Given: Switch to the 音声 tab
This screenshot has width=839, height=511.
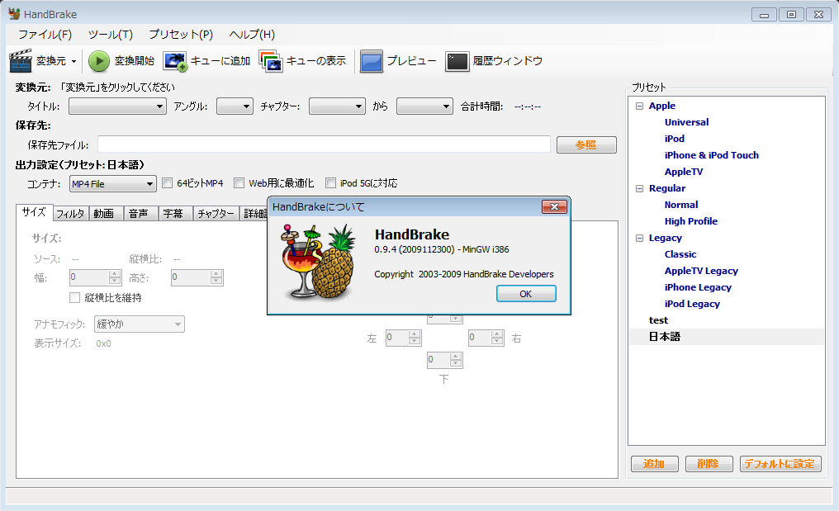Looking at the screenshot, I should tap(139, 214).
